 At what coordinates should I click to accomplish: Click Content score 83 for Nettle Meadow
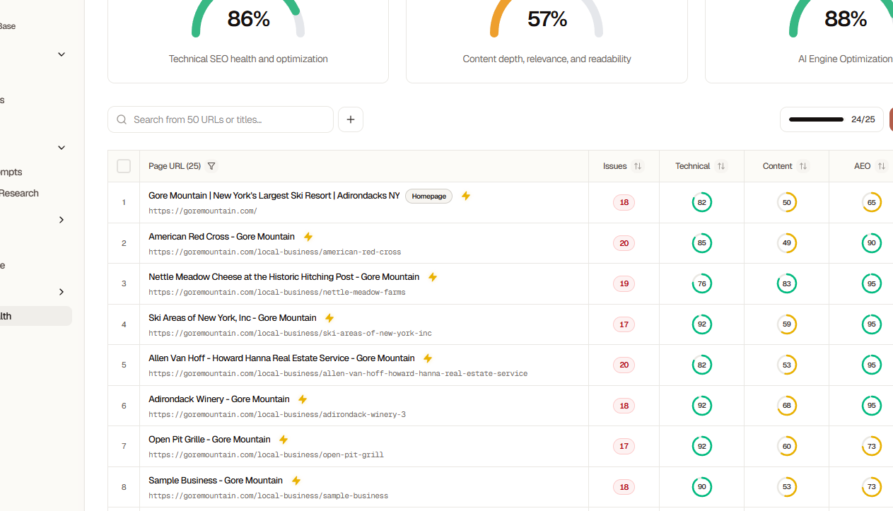pos(786,284)
